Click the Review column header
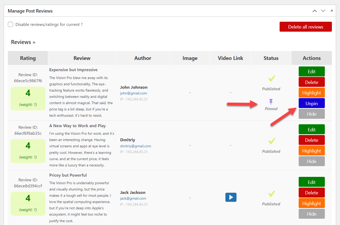Screen dimensions: 340x225 click(82, 58)
